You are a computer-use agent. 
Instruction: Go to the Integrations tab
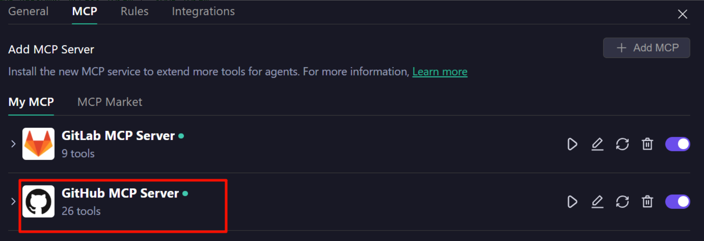click(x=203, y=11)
